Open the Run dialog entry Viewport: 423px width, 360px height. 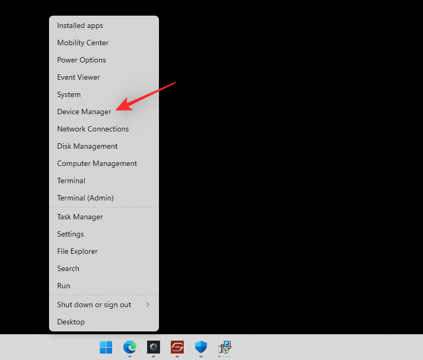[x=104, y=286]
